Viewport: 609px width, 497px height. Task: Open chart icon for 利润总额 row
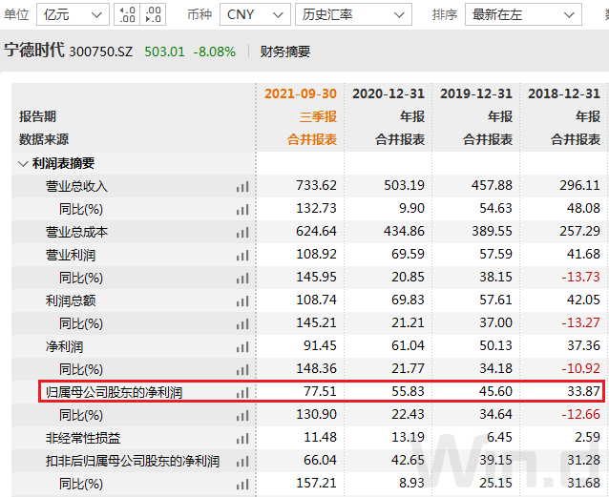click(x=242, y=301)
